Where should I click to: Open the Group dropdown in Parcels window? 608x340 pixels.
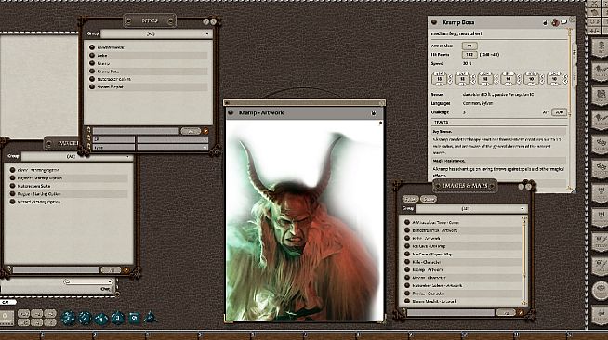76,156
